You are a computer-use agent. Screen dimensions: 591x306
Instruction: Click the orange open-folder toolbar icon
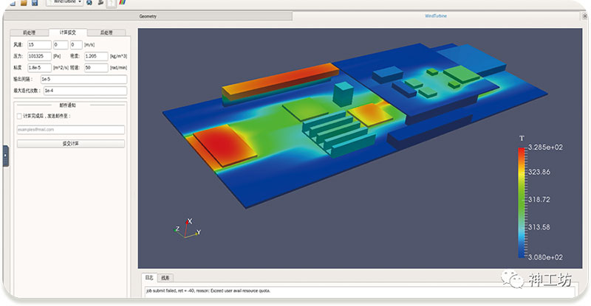(24, 3)
